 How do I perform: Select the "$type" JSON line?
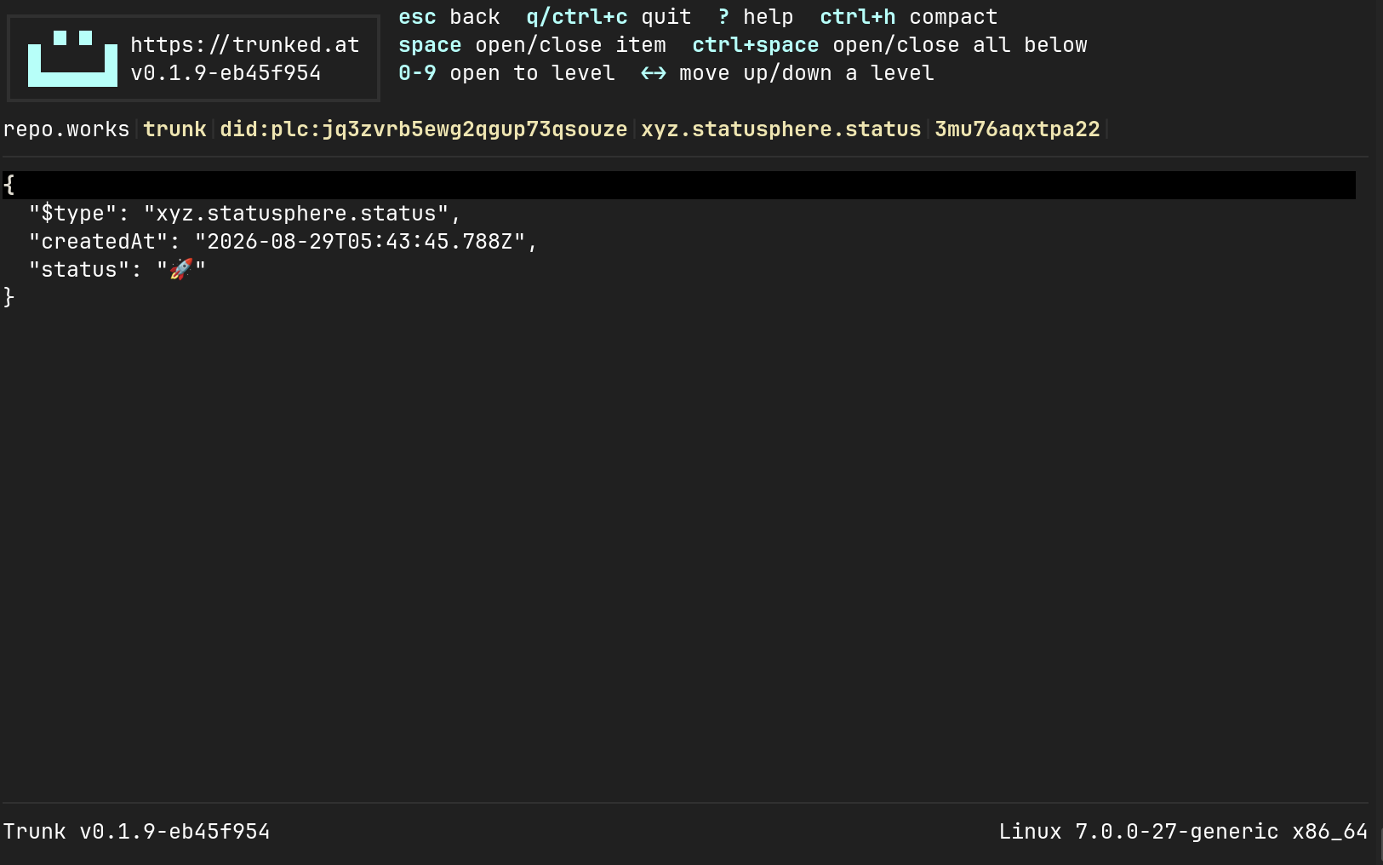tap(245, 214)
